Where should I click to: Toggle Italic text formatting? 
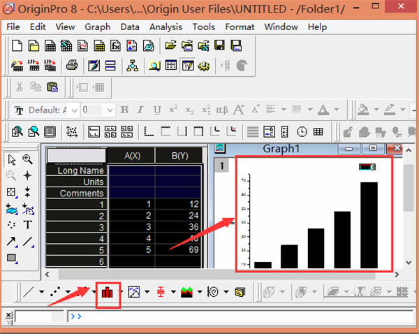click(x=140, y=110)
